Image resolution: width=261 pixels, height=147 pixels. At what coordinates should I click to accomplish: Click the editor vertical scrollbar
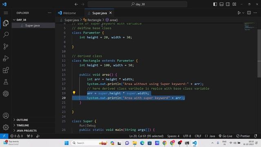259,53
